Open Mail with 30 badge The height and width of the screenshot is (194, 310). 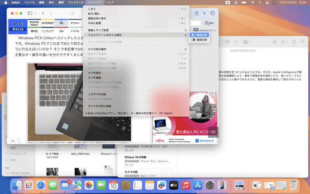click(x=65, y=185)
